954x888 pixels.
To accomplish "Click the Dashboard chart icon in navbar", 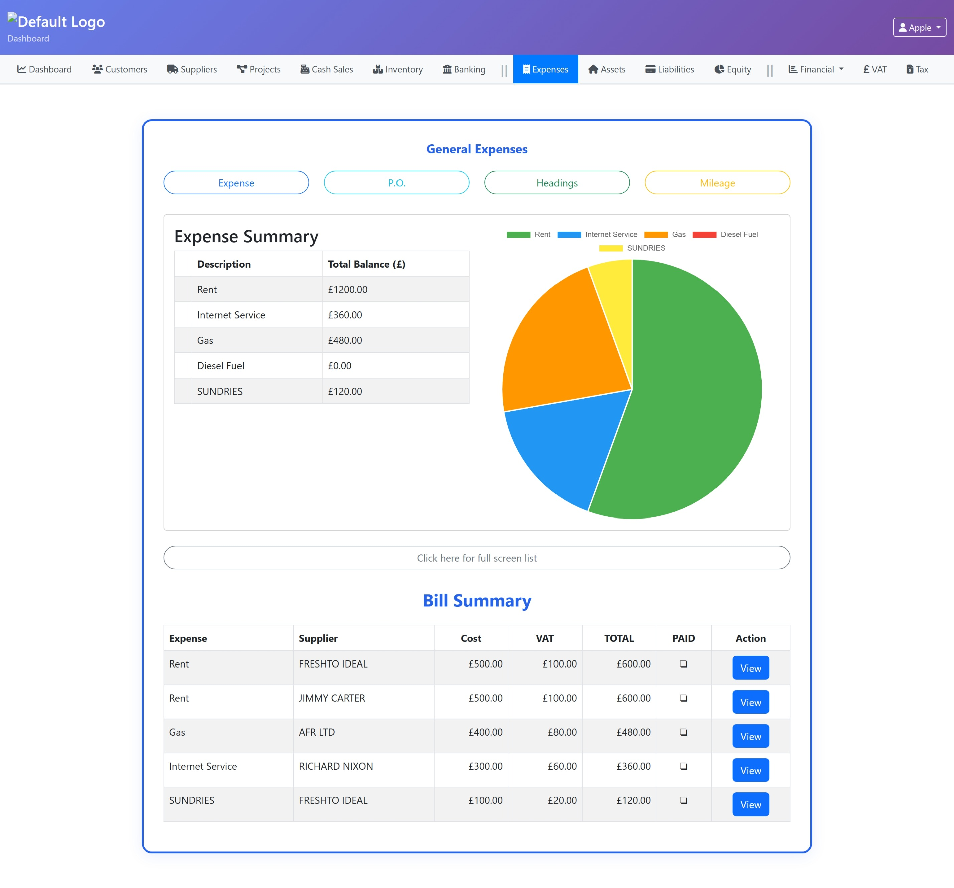I will click(x=22, y=69).
